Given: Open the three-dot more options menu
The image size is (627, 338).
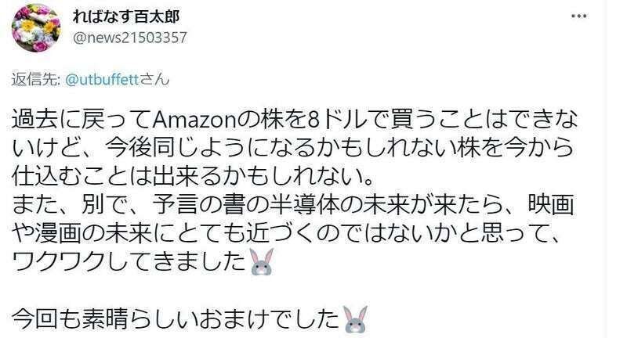Looking at the screenshot, I should coord(578,16).
